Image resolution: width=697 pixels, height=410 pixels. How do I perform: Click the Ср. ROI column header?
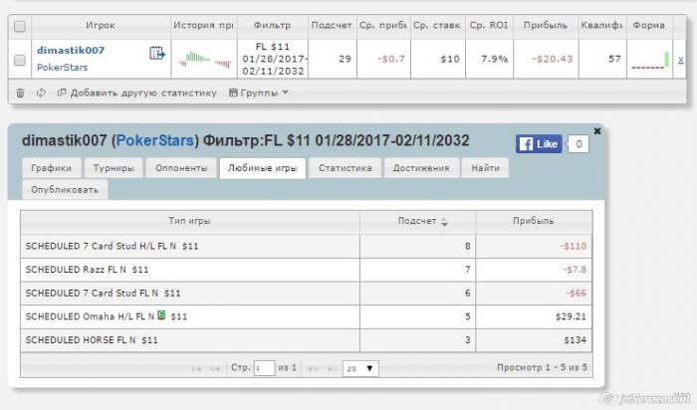click(489, 26)
